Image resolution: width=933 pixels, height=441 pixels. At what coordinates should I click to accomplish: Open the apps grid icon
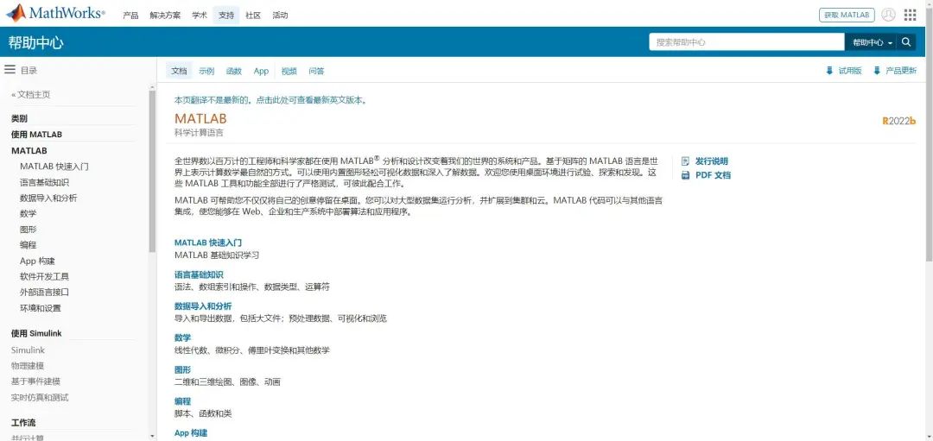coord(910,15)
